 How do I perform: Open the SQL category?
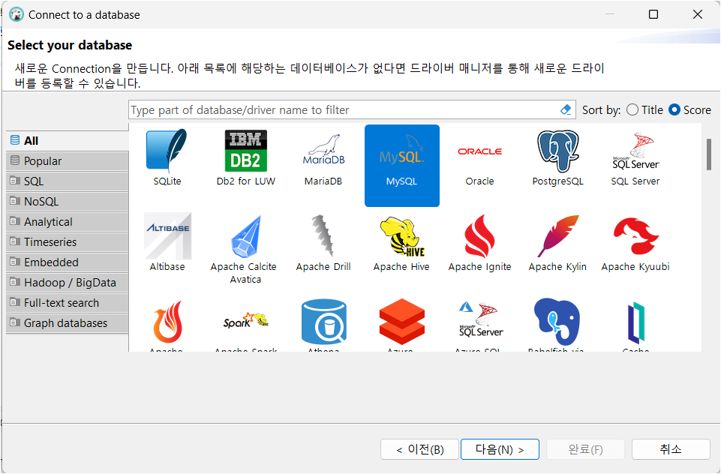click(67, 181)
